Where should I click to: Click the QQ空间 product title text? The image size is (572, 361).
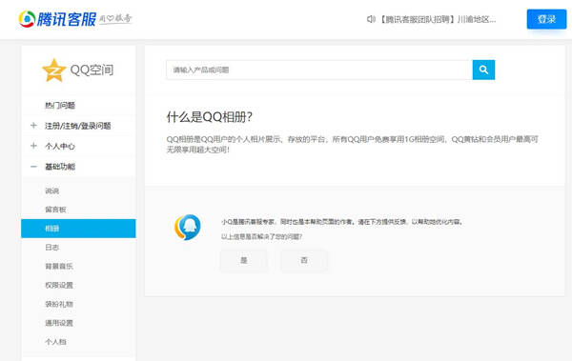coord(92,70)
